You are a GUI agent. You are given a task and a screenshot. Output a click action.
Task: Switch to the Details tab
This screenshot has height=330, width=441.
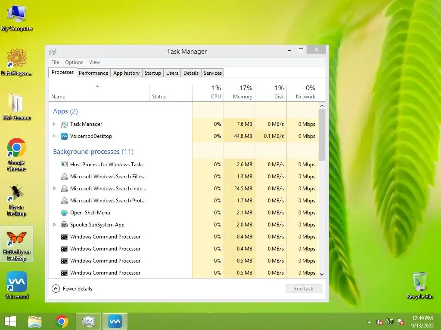pyautogui.click(x=191, y=73)
